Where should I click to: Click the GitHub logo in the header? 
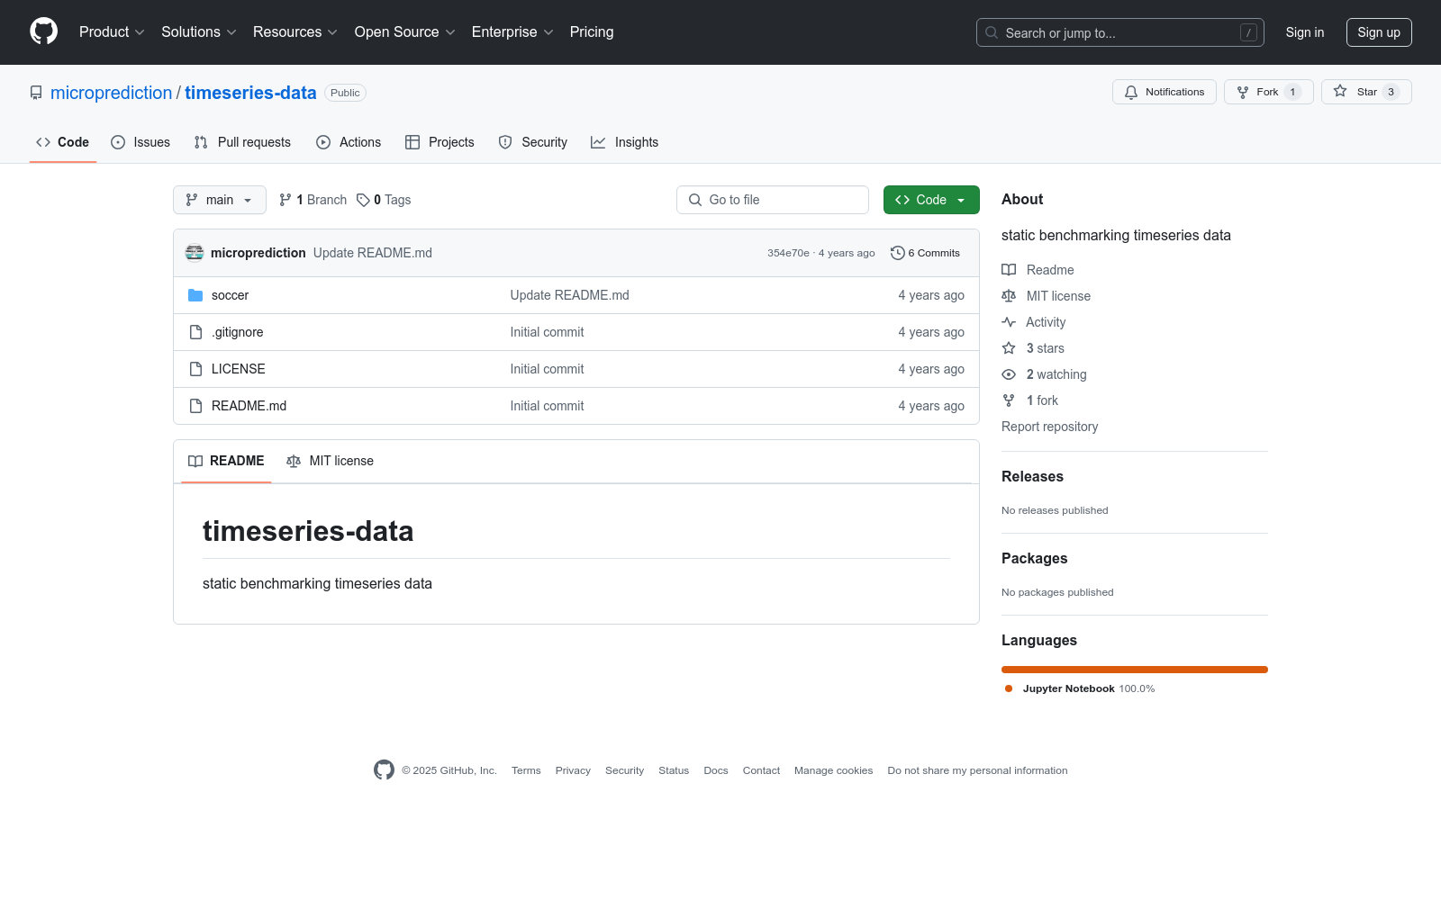coord(43,31)
